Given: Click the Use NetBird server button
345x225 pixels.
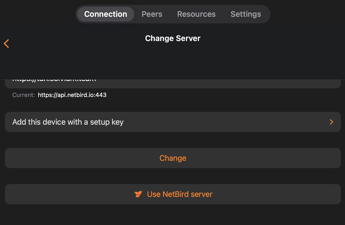Looking at the screenshot, I should point(173,194).
